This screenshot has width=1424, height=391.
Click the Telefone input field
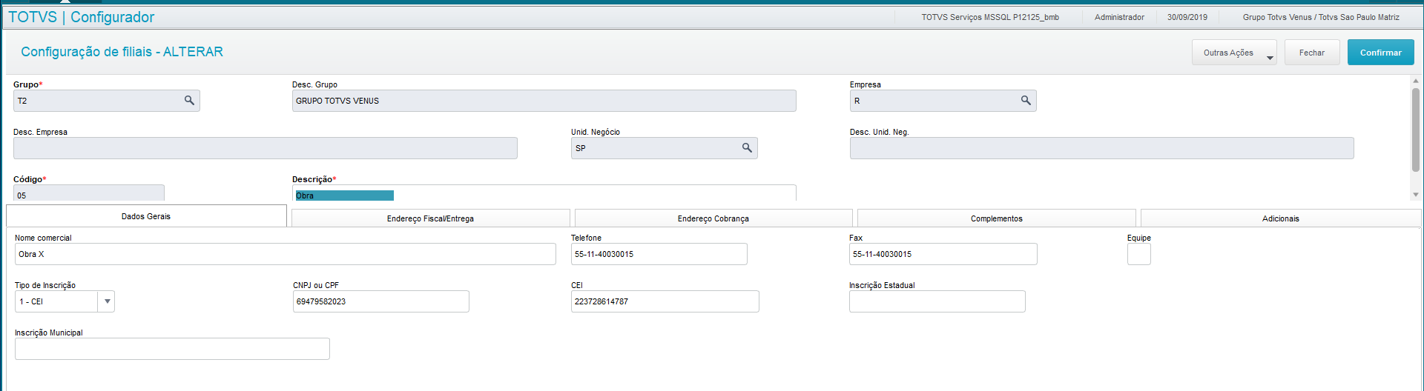tap(659, 254)
